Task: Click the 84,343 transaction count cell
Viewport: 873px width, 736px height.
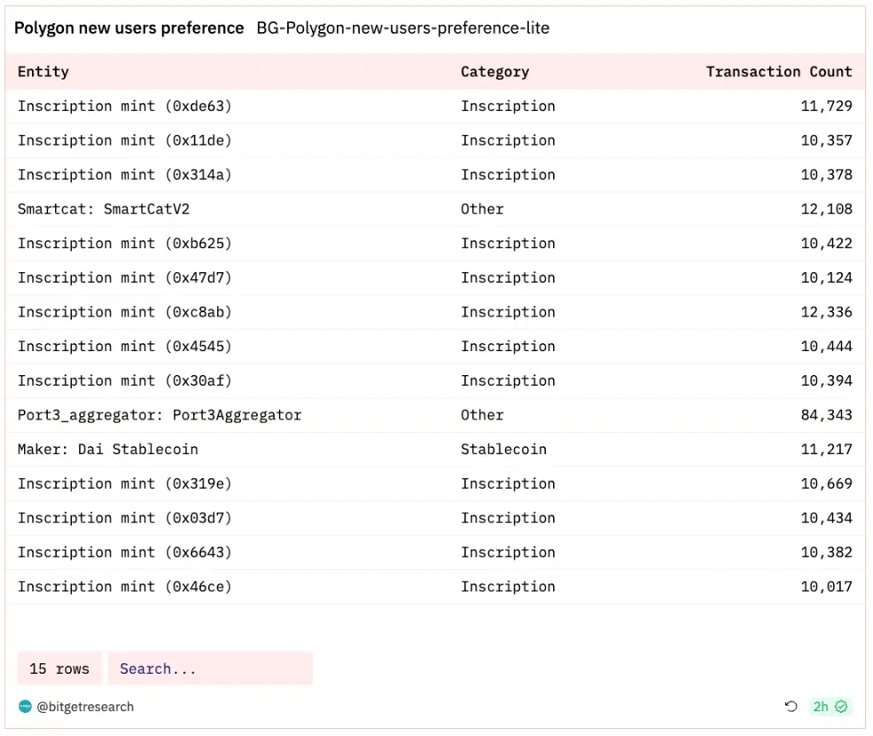Action: 826,415
